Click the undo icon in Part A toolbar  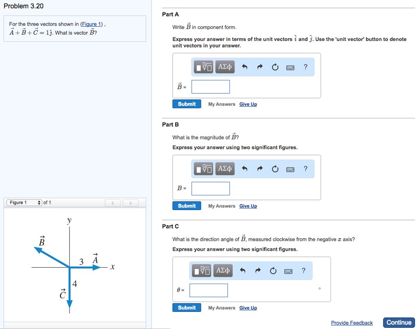pyautogui.click(x=245, y=67)
